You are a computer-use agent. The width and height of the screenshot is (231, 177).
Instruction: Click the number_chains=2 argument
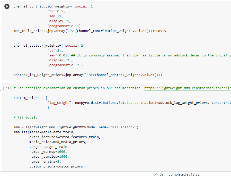(46, 161)
